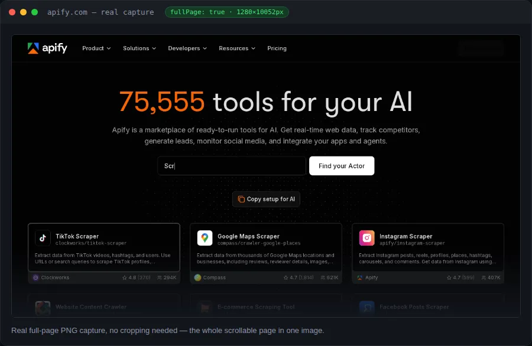
Task: Expand the Developers menu
Action: pos(187,48)
